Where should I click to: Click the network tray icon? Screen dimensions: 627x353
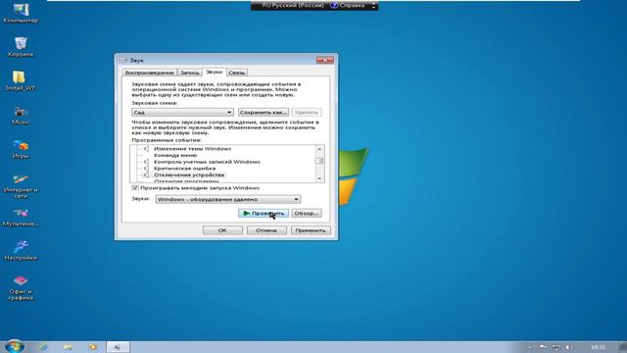pyautogui.click(x=555, y=347)
